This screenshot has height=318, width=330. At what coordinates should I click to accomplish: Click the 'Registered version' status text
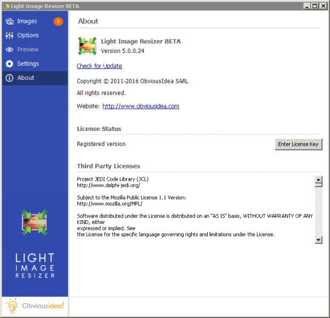point(101,144)
